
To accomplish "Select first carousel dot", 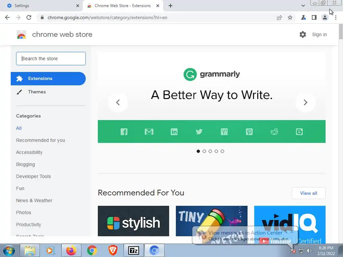I will 198,151.
